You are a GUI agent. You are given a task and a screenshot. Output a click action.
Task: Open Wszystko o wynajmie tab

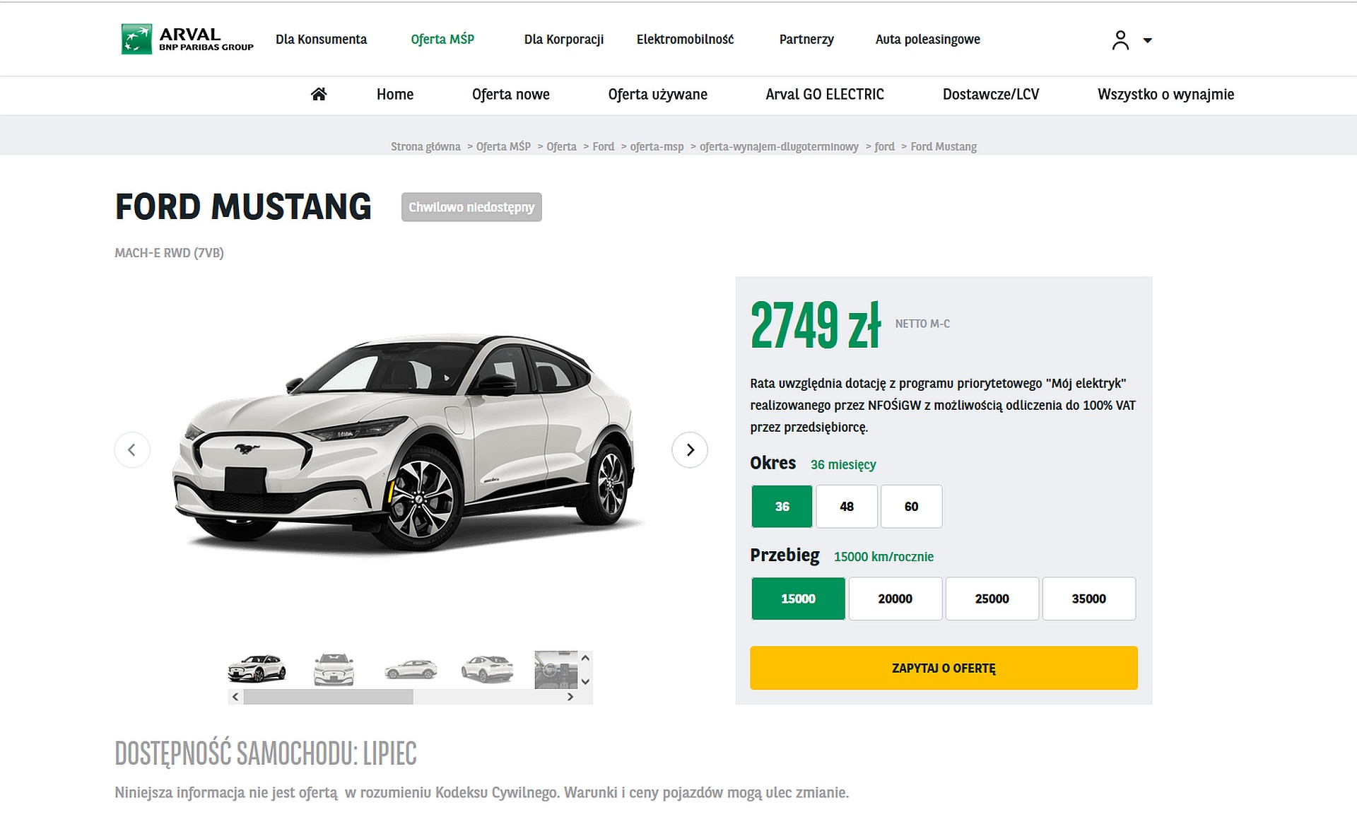pyautogui.click(x=1166, y=94)
